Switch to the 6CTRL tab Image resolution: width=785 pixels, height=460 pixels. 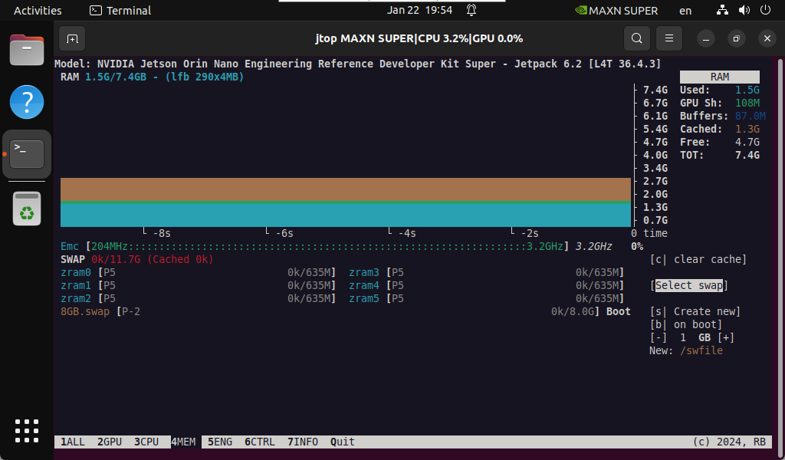point(259,442)
